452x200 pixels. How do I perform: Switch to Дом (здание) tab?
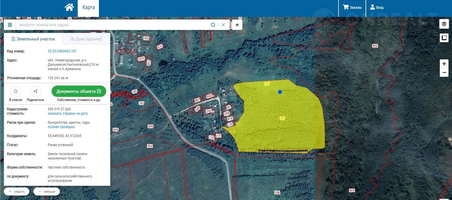pyautogui.click(x=86, y=39)
